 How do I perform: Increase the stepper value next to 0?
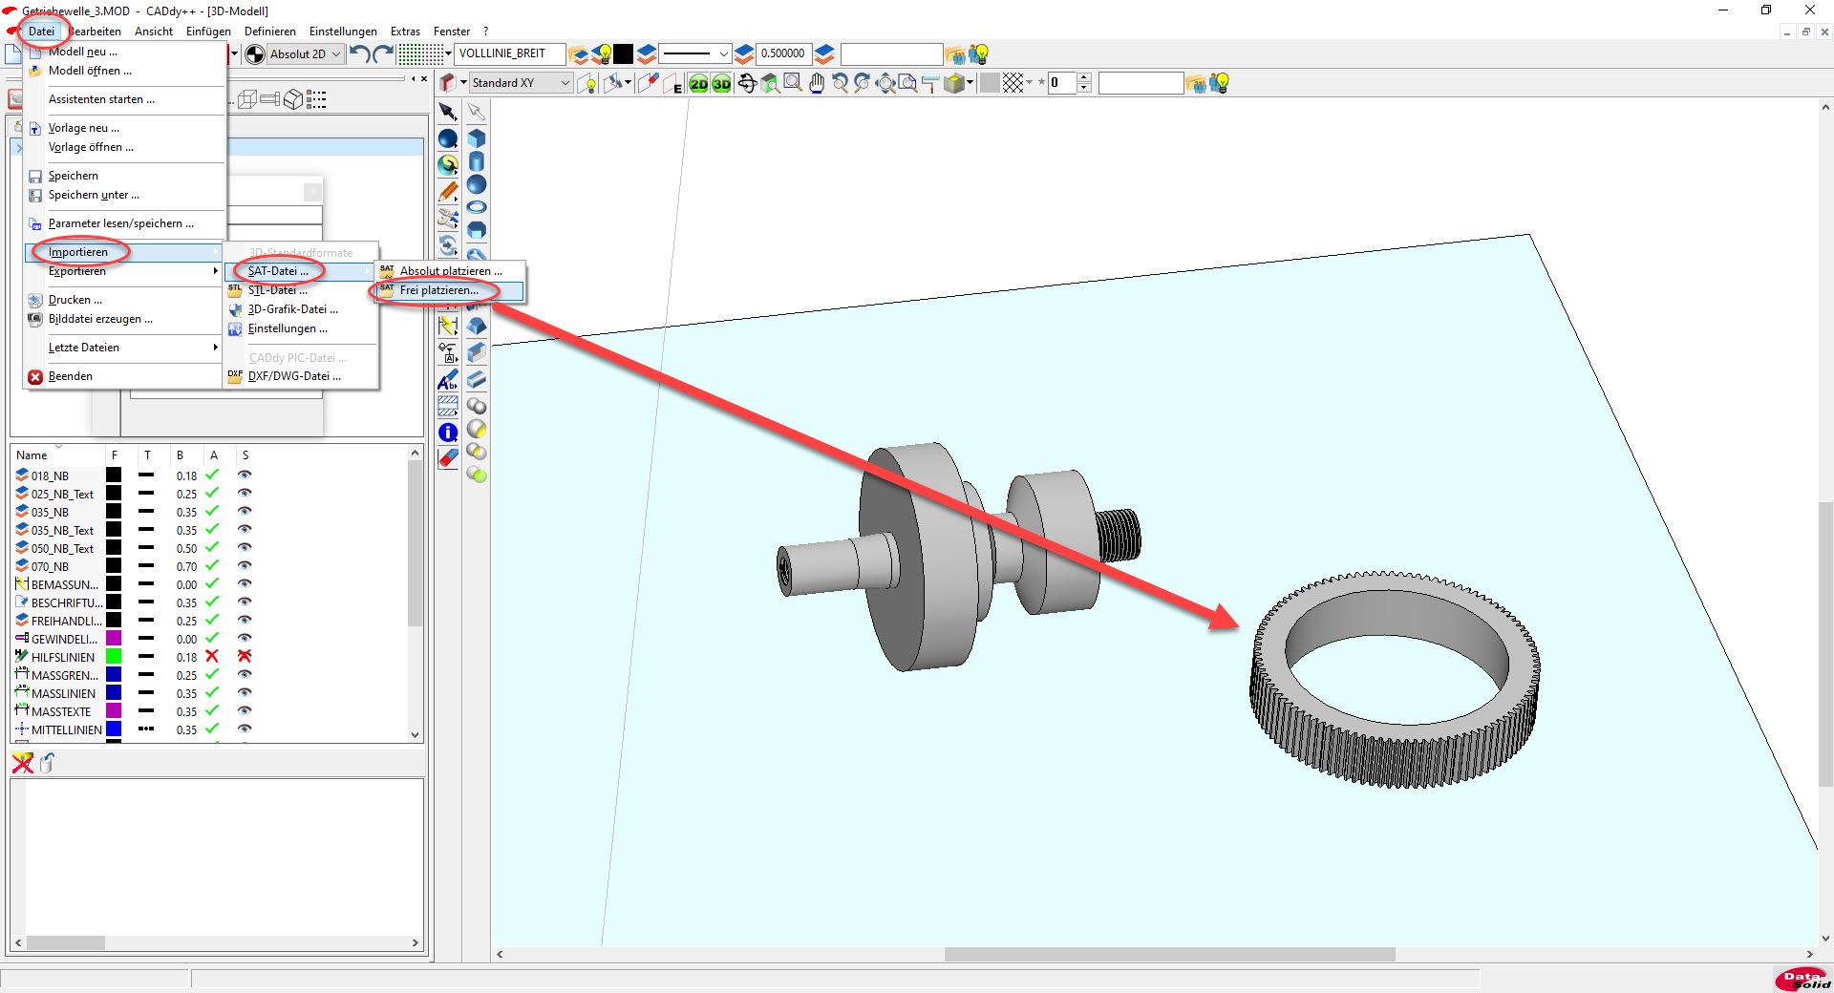[1084, 78]
